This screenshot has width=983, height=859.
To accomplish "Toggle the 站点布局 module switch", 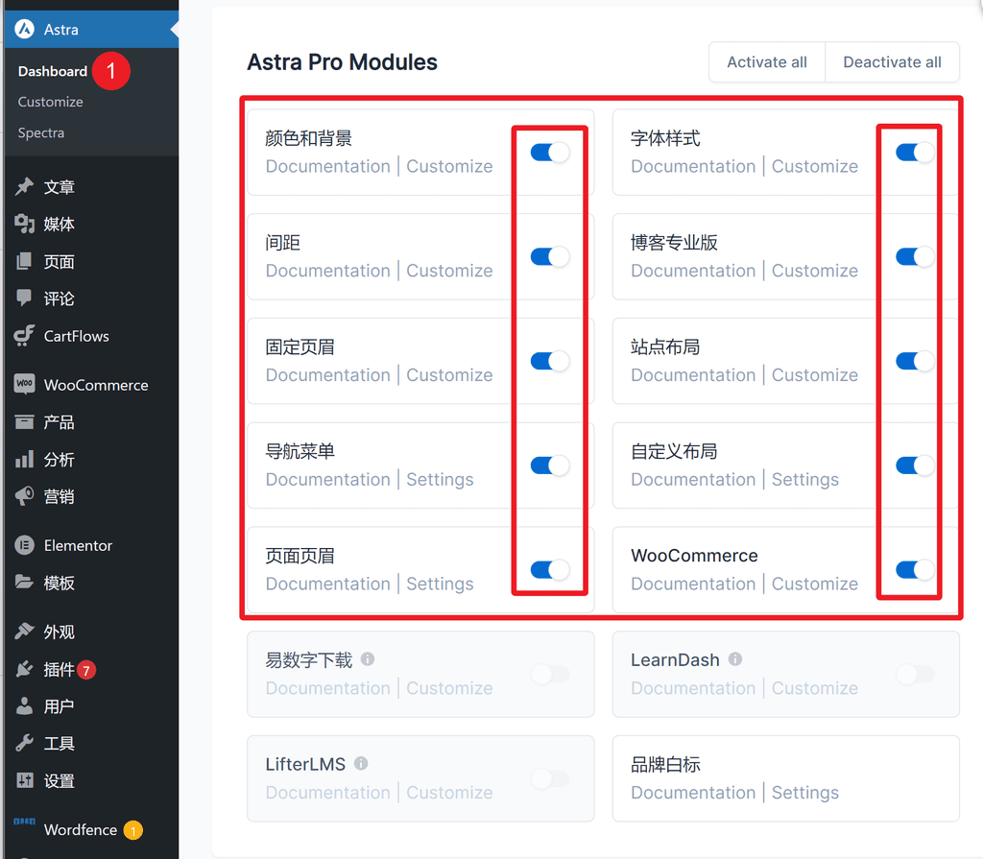I will point(915,361).
